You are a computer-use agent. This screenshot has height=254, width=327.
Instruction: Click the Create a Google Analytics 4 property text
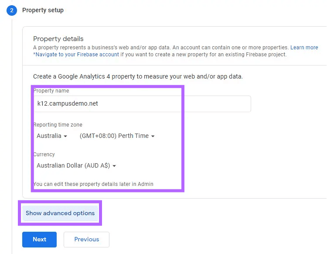coord(138,76)
